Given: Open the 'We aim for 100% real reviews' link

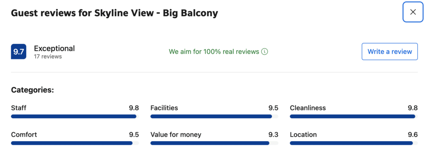Looking at the screenshot, I should pos(214,52).
